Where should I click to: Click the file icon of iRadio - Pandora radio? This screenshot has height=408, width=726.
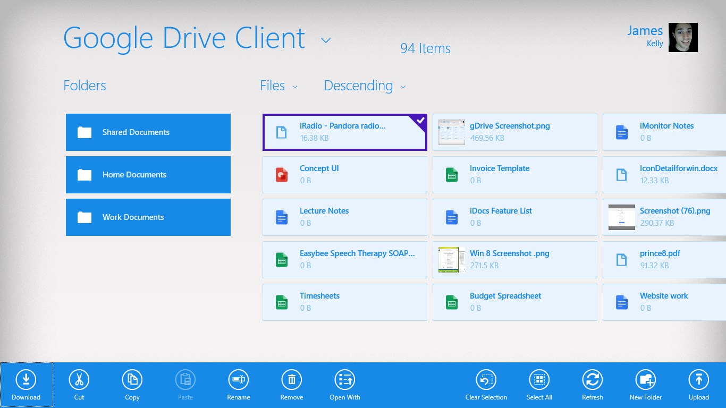[x=282, y=132]
